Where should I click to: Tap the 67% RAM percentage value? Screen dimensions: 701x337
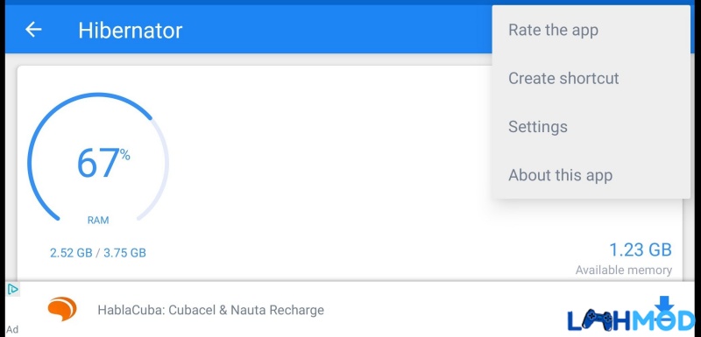[x=103, y=163]
